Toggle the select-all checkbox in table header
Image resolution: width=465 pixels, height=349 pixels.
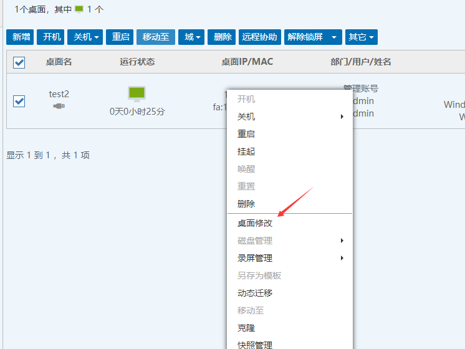tap(19, 62)
